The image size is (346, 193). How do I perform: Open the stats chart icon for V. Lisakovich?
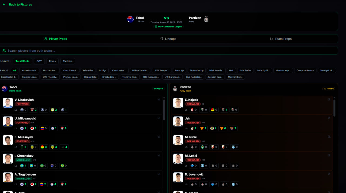tap(159, 99)
